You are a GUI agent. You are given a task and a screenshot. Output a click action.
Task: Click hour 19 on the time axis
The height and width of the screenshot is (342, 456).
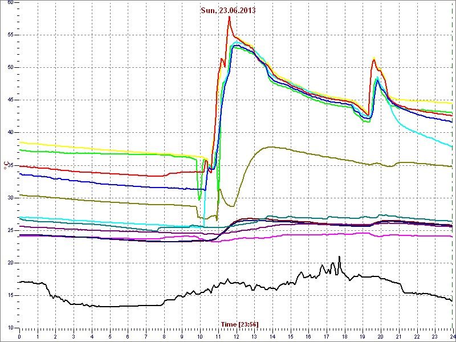[363, 336]
